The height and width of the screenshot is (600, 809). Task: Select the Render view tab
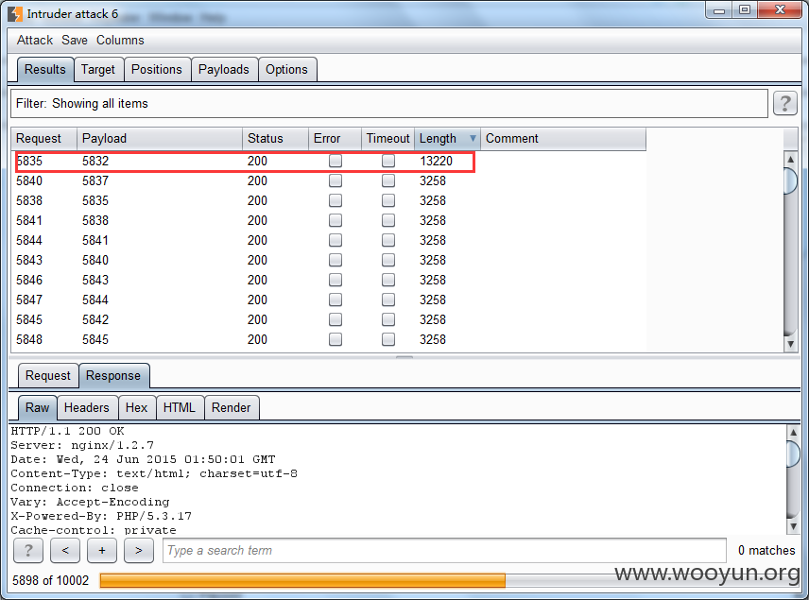tap(231, 407)
